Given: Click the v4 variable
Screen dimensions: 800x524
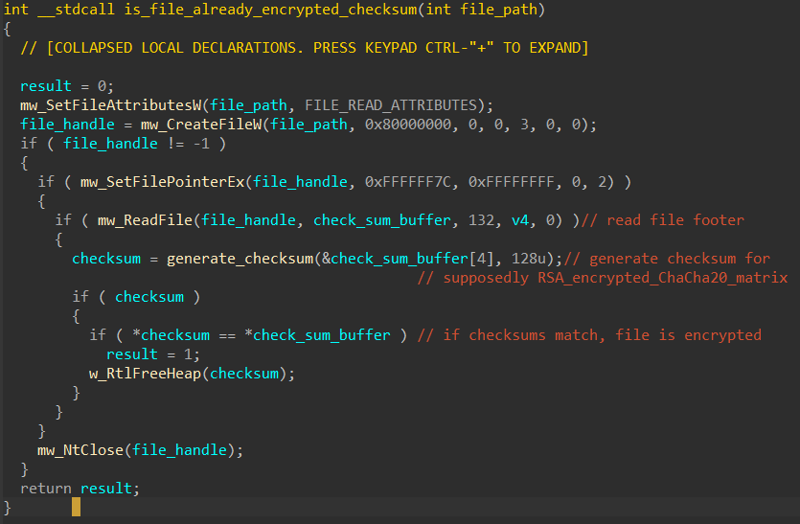Looking at the screenshot, I should point(520,220).
